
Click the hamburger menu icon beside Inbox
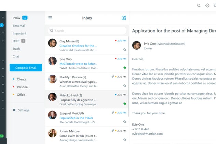tap(50, 18)
